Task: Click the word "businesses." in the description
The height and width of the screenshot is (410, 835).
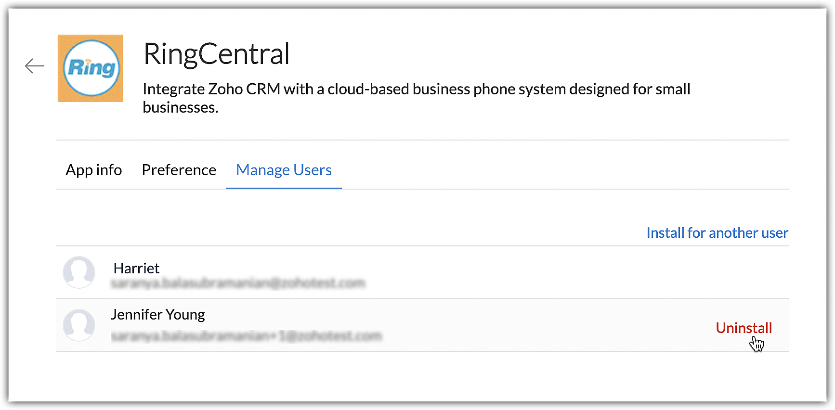Action: [x=181, y=107]
